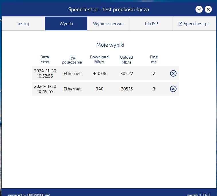Click the ping value 2
Screen dimensions: 217x196
click(x=154, y=73)
